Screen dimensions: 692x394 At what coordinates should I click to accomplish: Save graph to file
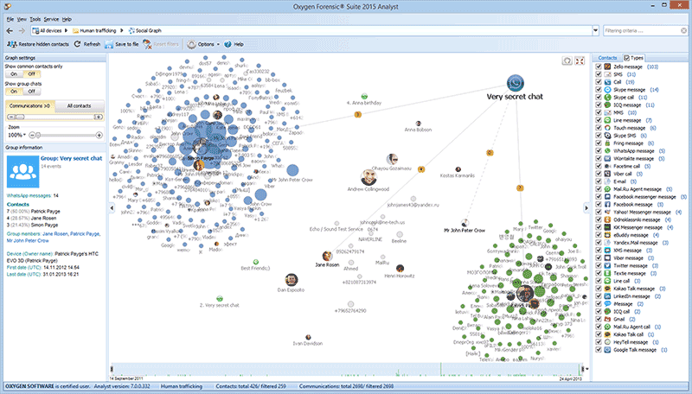tap(121, 44)
